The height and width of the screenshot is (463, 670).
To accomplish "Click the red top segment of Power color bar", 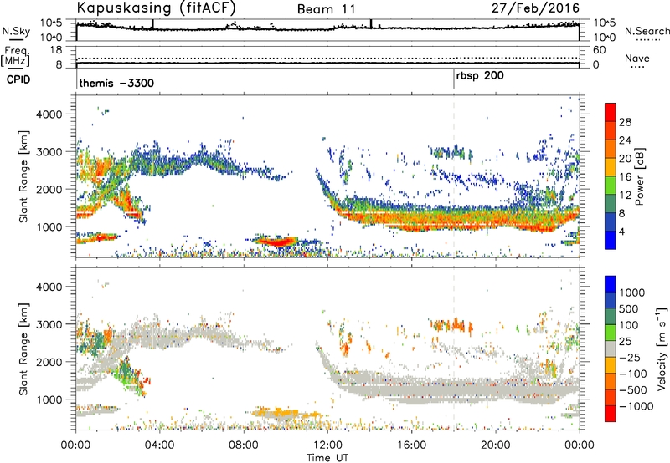I will pos(611,112).
